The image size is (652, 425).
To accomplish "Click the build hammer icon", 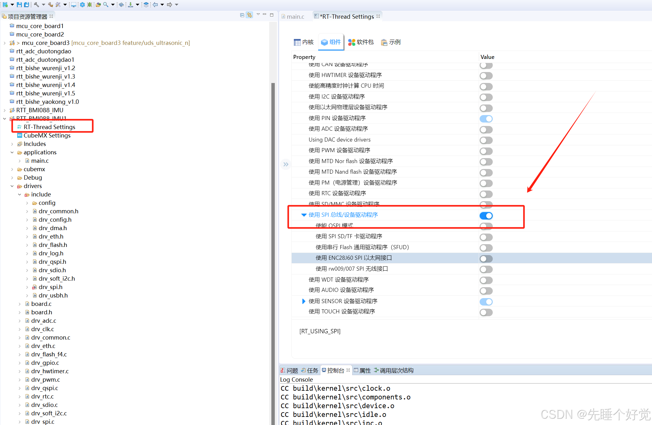I will pos(37,4).
